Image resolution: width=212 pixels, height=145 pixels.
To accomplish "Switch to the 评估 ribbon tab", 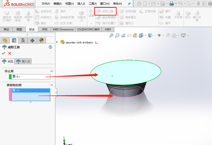I will pos(45,29).
